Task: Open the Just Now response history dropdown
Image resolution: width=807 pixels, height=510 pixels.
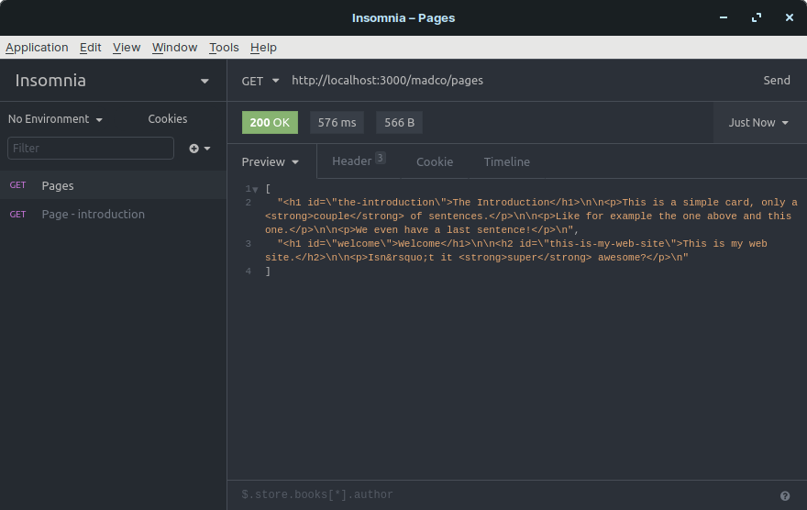Action: pos(758,123)
